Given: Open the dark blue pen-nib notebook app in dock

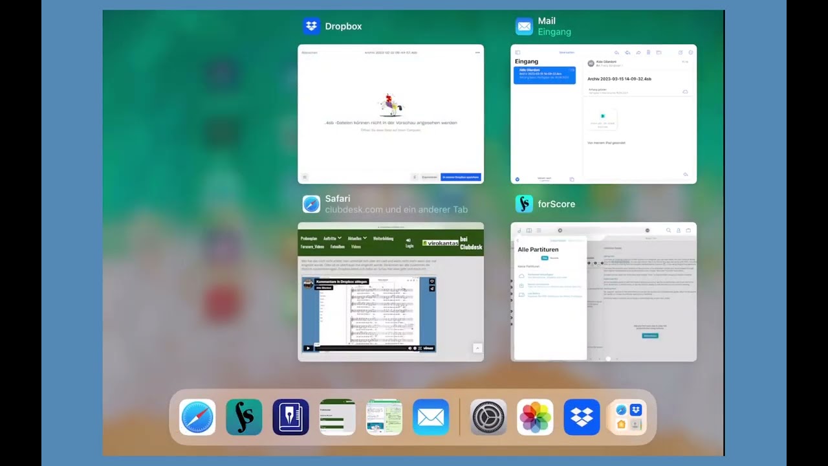Looking at the screenshot, I should [290, 417].
